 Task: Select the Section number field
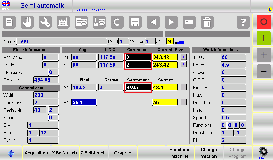[x=150, y=41]
